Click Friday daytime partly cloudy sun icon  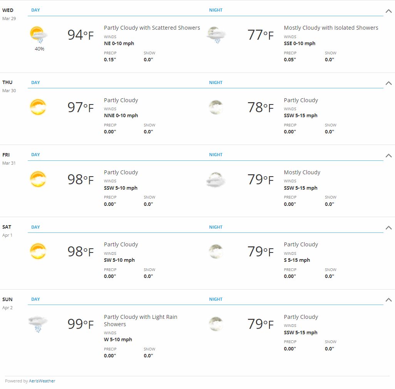[x=38, y=179]
